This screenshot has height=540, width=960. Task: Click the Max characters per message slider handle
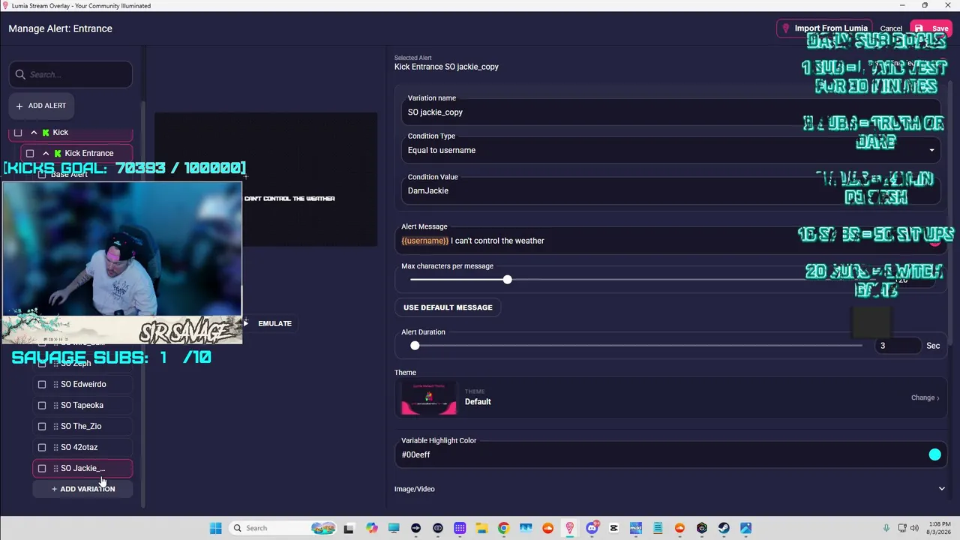coord(508,280)
